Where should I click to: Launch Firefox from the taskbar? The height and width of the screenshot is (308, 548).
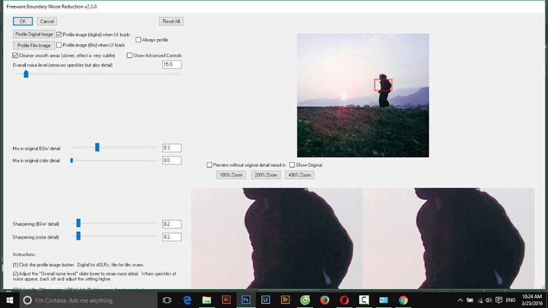click(x=325, y=300)
